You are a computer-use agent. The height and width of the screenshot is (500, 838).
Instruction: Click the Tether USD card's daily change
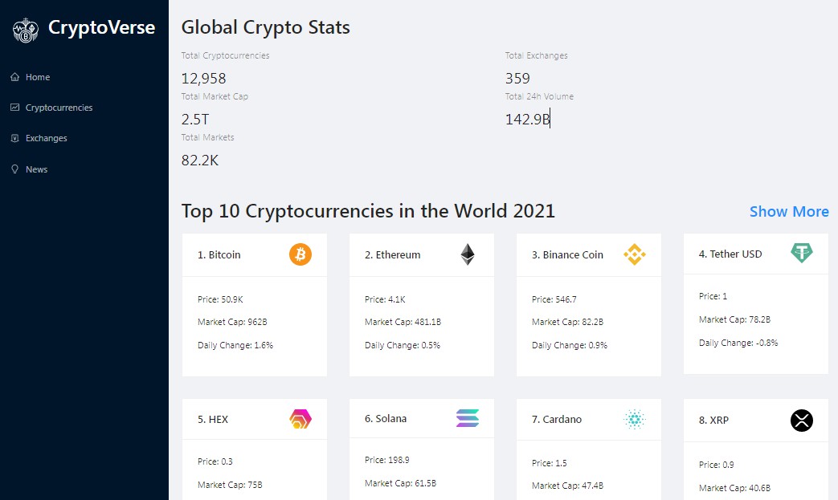coord(738,343)
